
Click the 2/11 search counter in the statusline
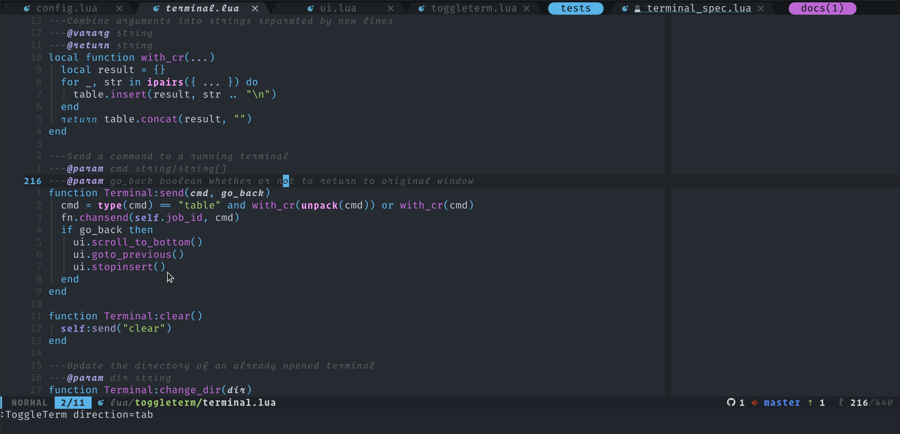coord(73,403)
